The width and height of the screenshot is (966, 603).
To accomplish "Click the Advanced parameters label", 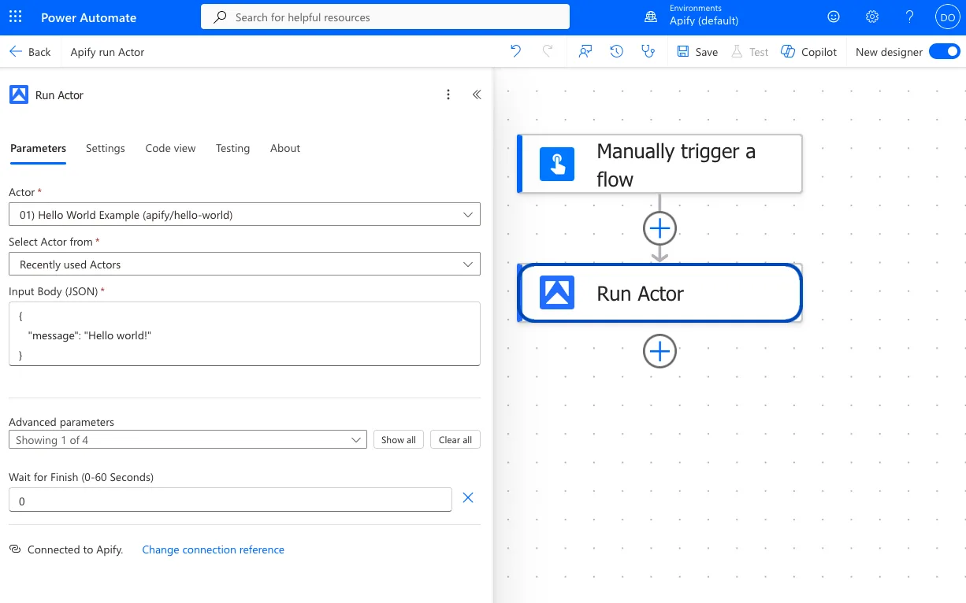I will pos(61,422).
